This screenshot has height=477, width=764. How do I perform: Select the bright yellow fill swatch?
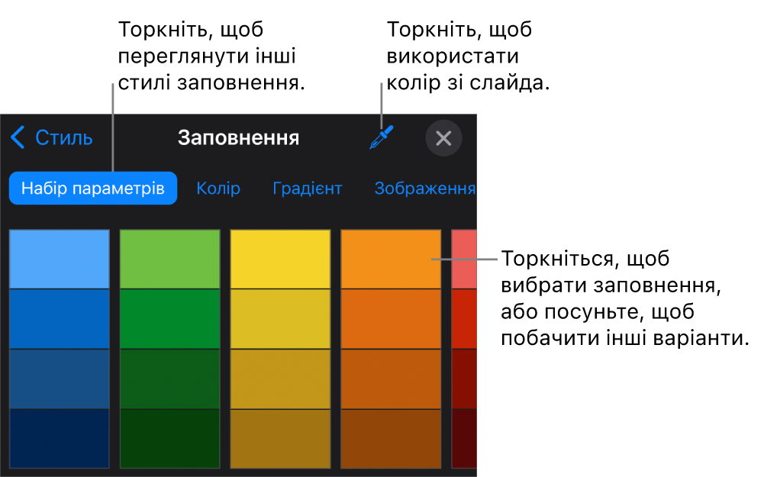(281, 259)
